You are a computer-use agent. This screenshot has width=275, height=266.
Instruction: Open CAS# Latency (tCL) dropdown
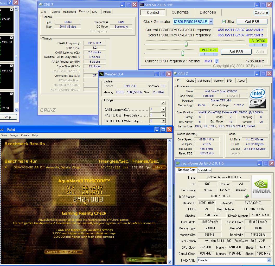pos(163,109)
